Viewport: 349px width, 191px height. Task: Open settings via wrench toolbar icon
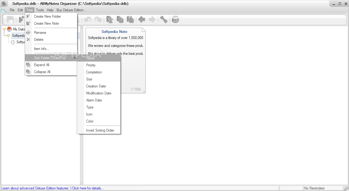click(x=164, y=19)
